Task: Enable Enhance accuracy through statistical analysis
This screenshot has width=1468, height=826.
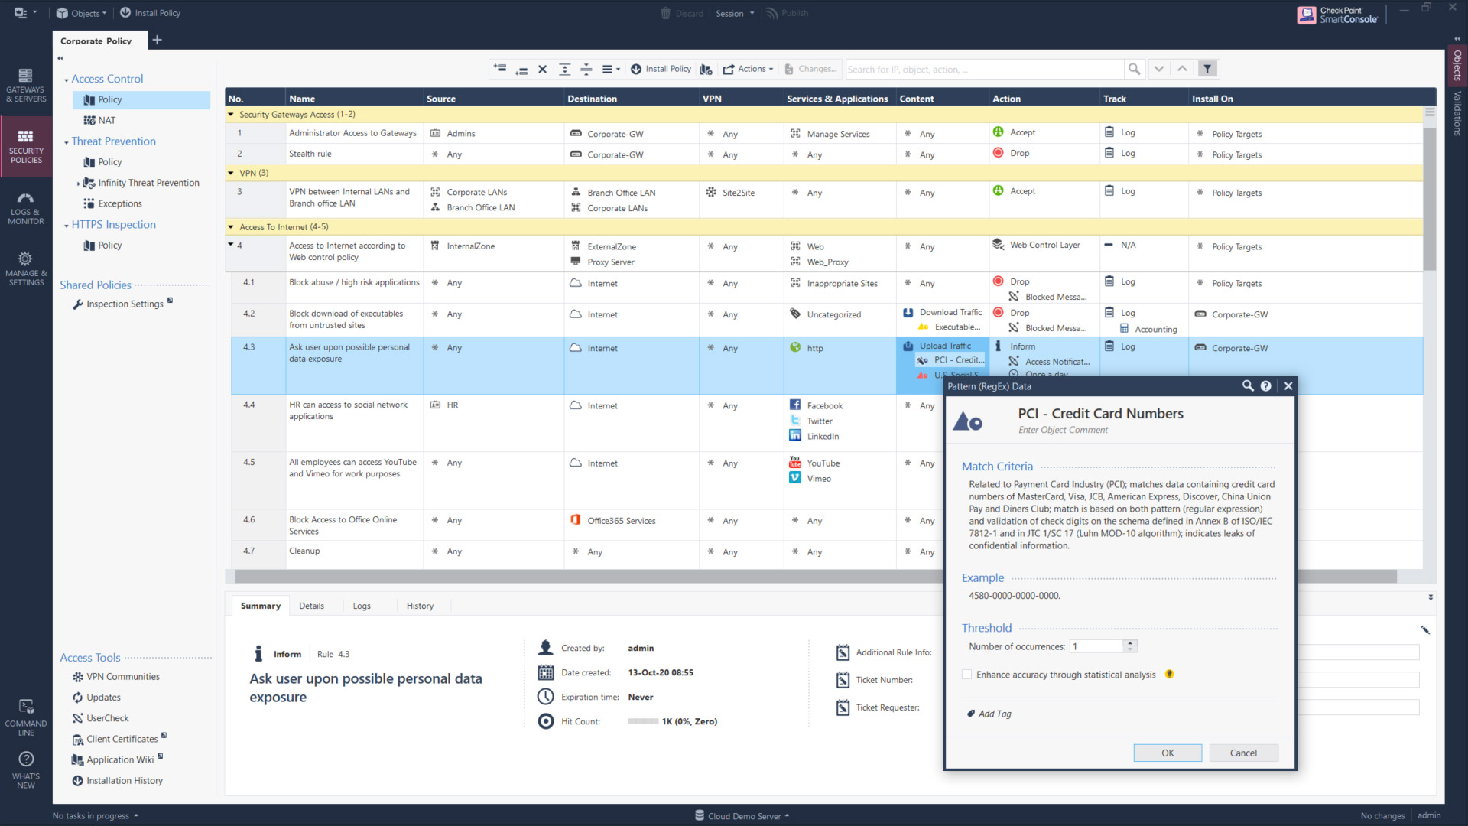Action: [966, 675]
